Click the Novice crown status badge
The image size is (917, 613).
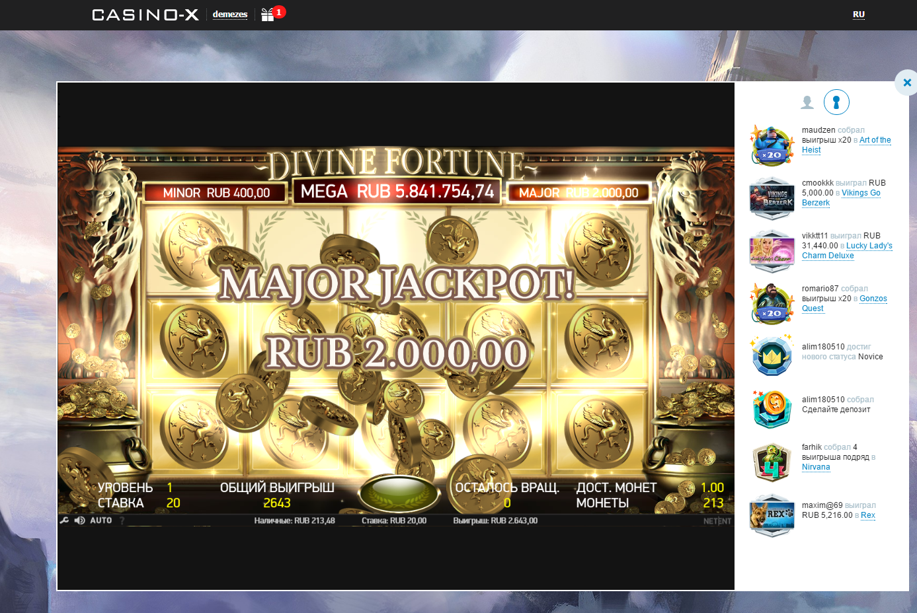(x=772, y=356)
